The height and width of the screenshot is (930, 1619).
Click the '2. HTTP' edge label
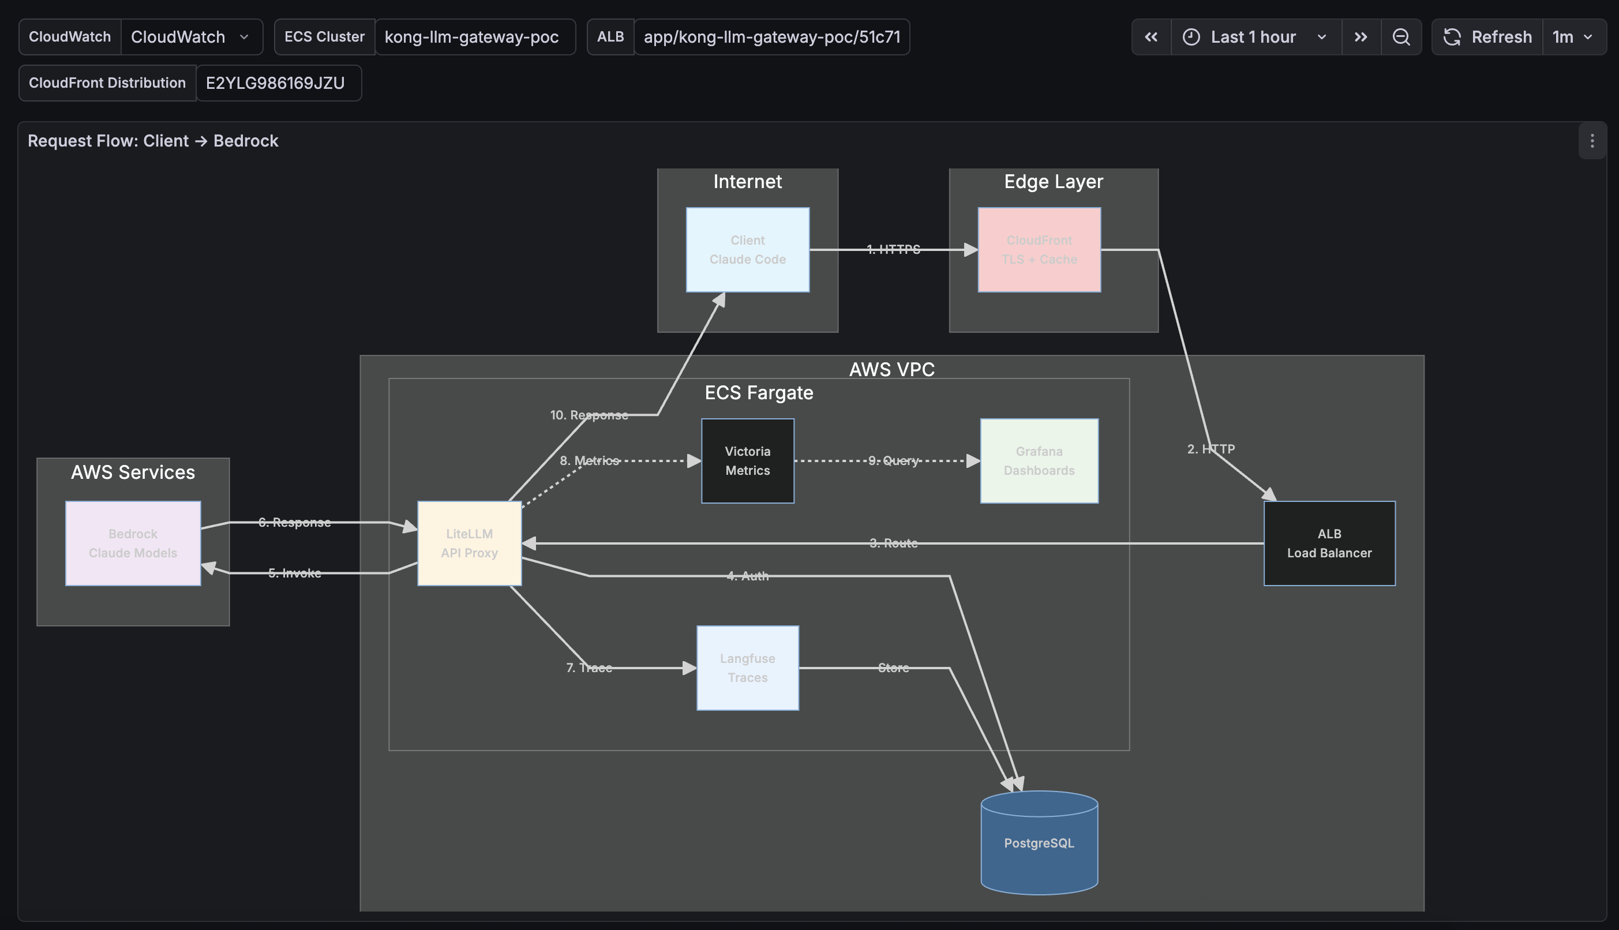pyautogui.click(x=1211, y=449)
